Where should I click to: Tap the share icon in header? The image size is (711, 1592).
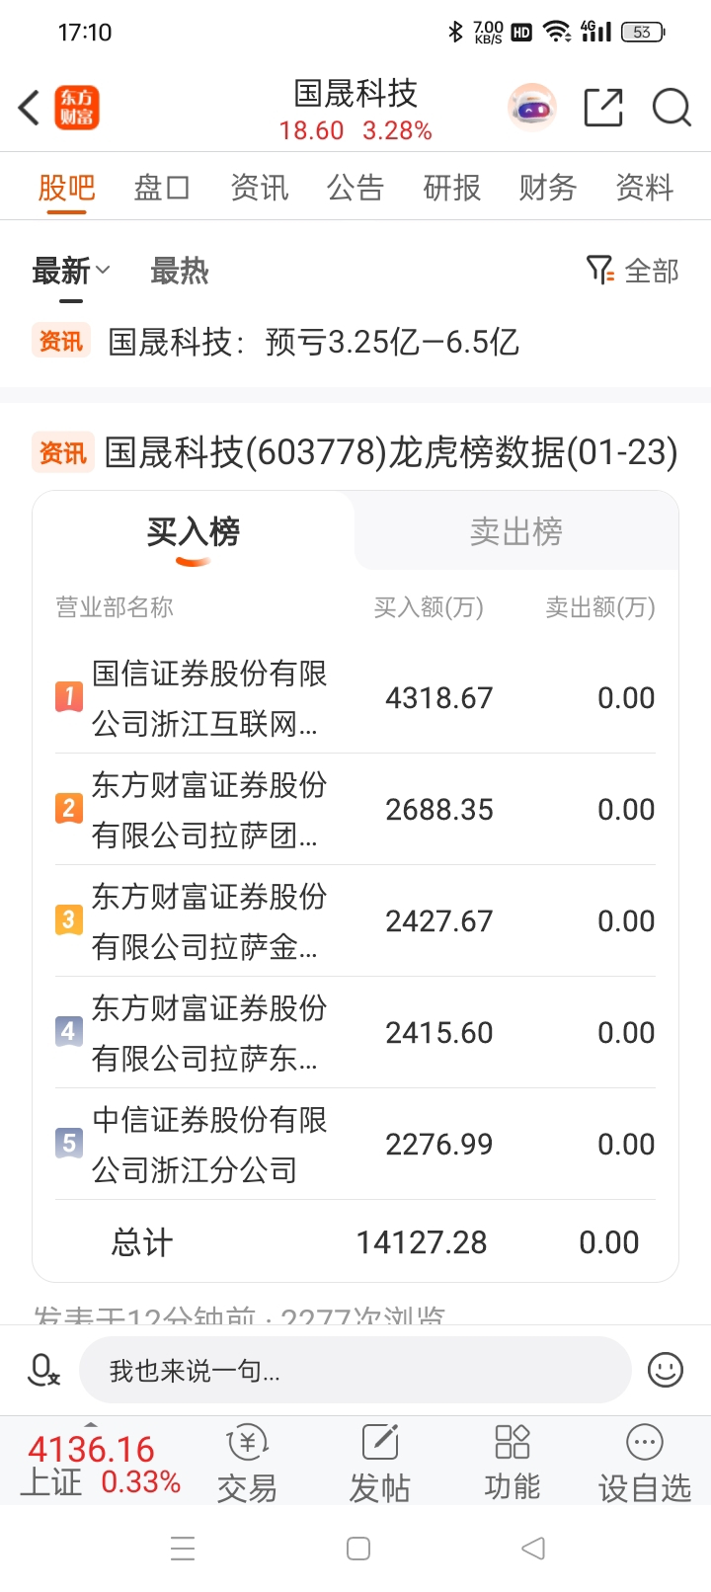pos(603,108)
